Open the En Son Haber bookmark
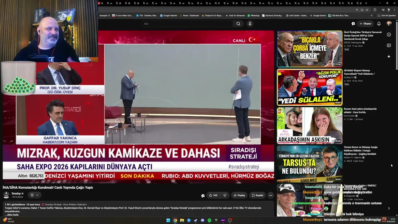The height and width of the screenshot is (224, 398). tap(122, 16)
